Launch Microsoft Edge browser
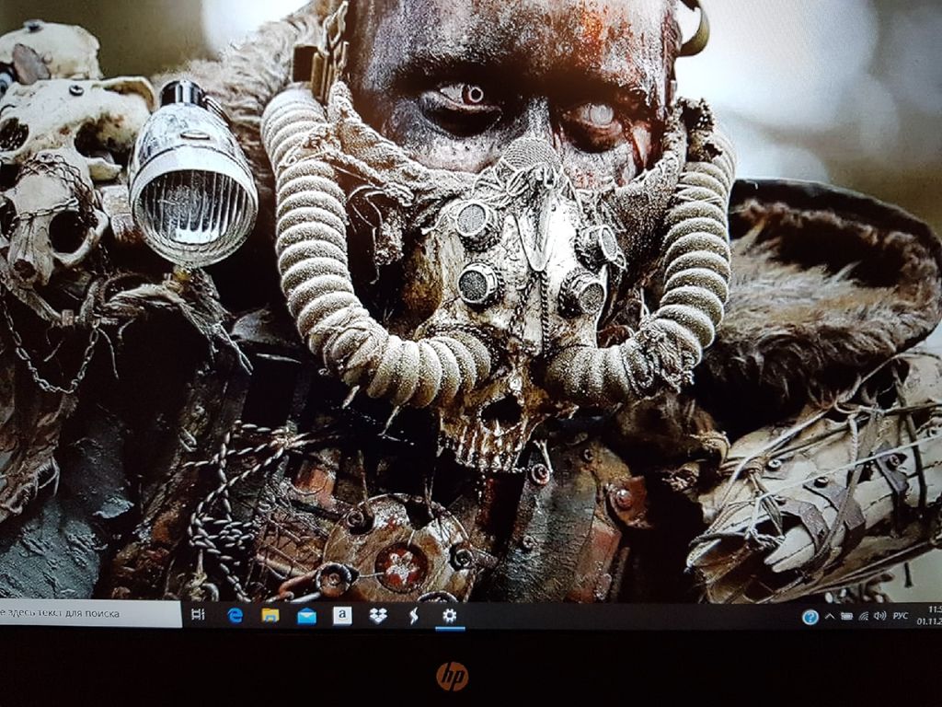 [235, 615]
